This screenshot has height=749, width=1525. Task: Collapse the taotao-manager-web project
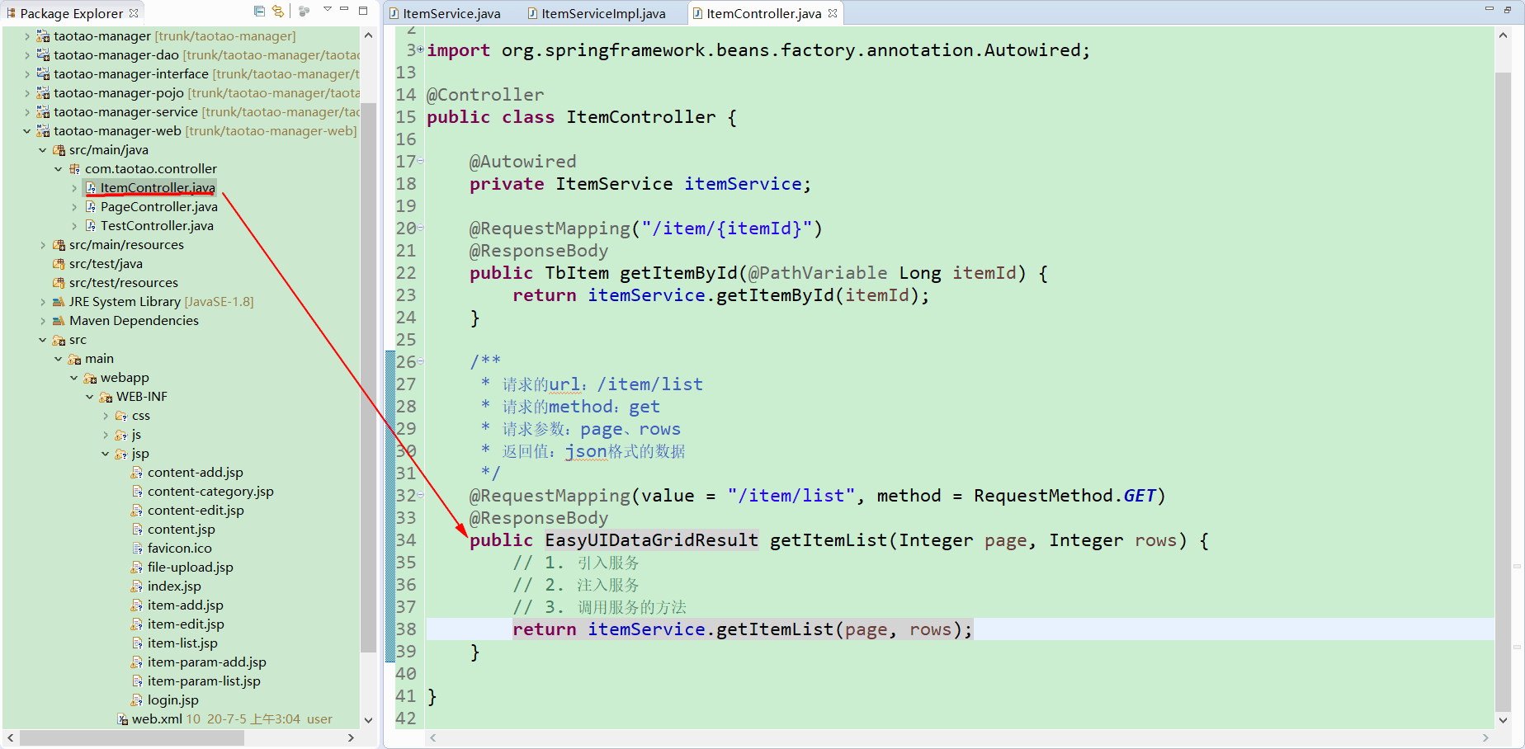[27, 131]
